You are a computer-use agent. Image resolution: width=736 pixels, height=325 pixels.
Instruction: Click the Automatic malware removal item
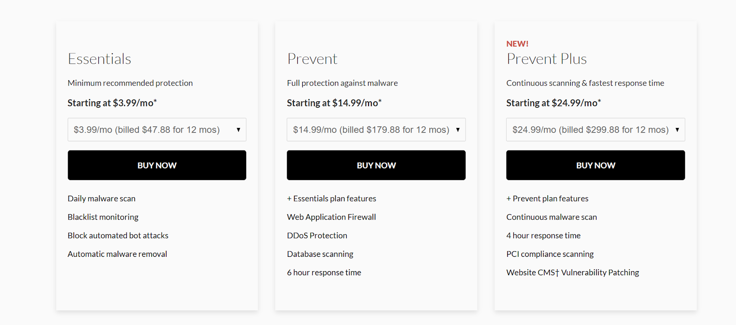click(x=117, y=254)
